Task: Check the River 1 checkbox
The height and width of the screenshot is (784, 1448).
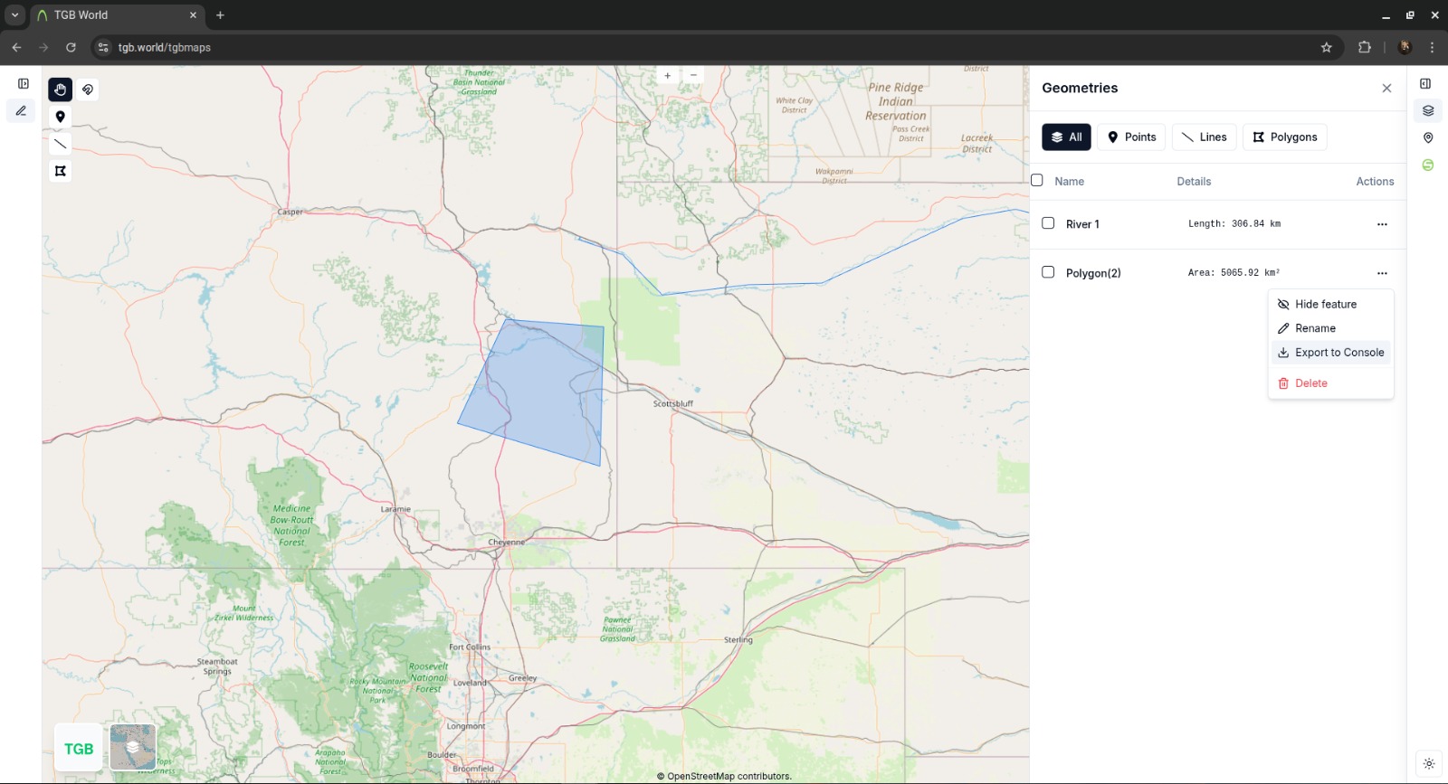Action: click(x=1048, y=223)
